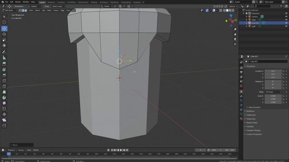Expand the Viewport Display panel

(253, 130)
